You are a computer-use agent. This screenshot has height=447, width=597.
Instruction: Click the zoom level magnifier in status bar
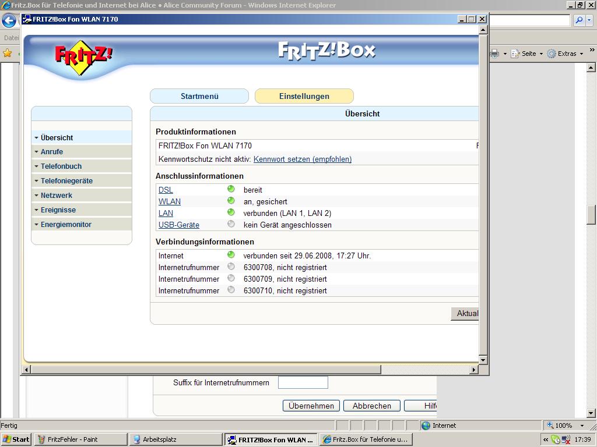click(x=550, y=425)
